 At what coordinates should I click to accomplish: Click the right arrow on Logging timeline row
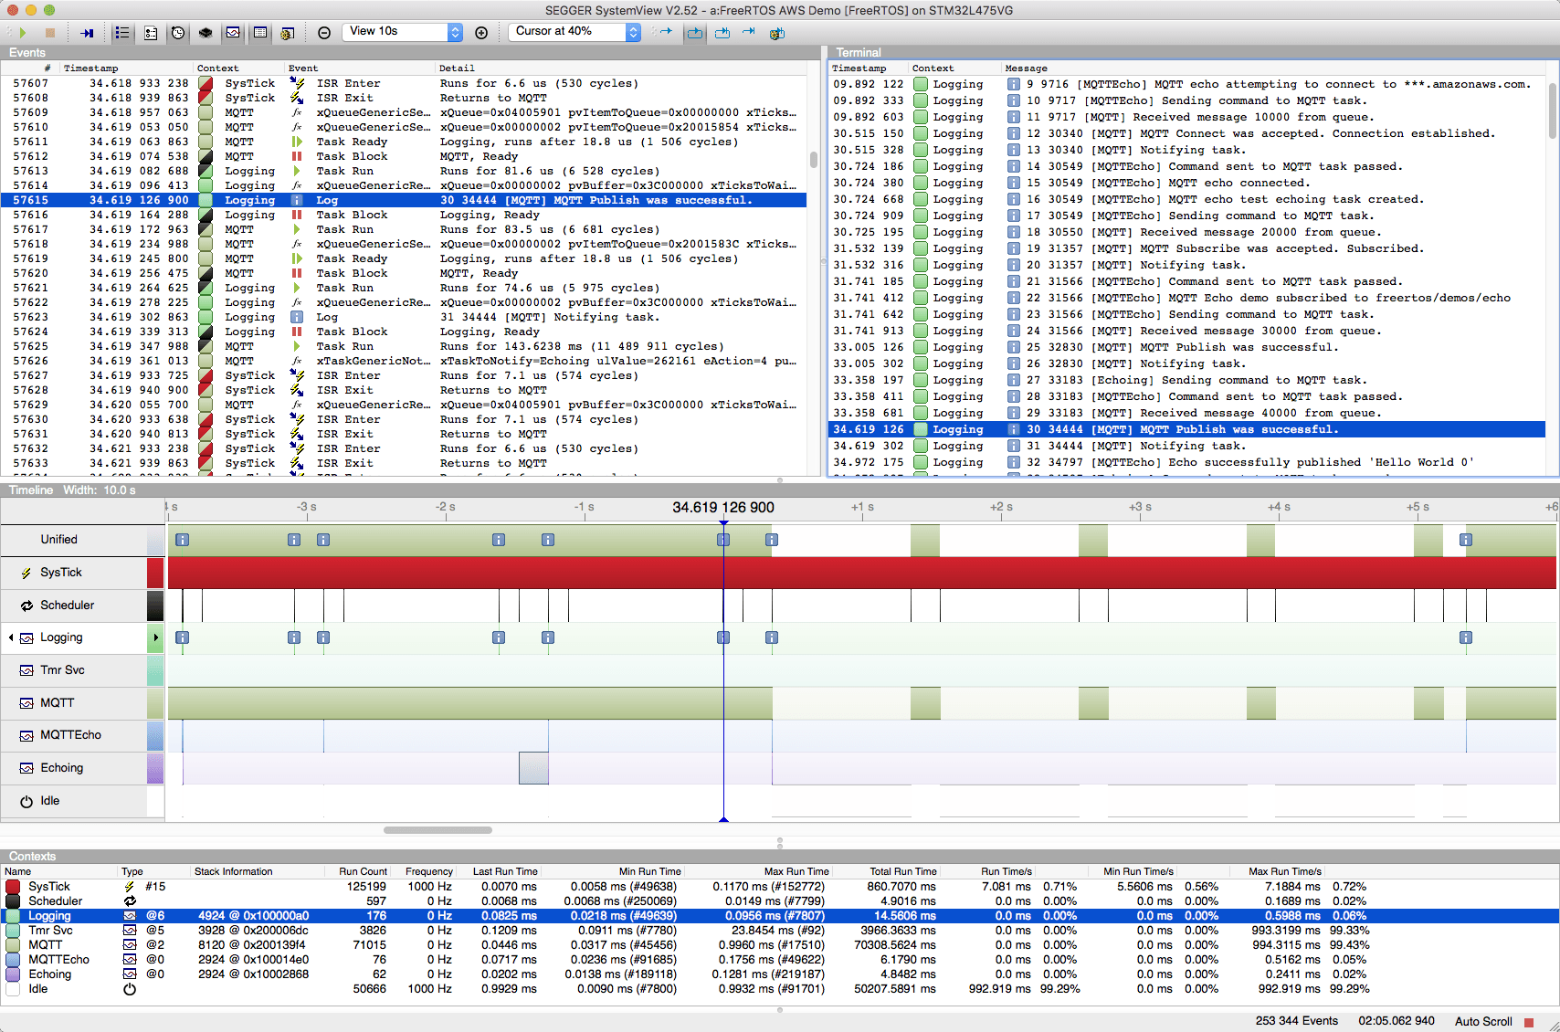pos(156,637)
